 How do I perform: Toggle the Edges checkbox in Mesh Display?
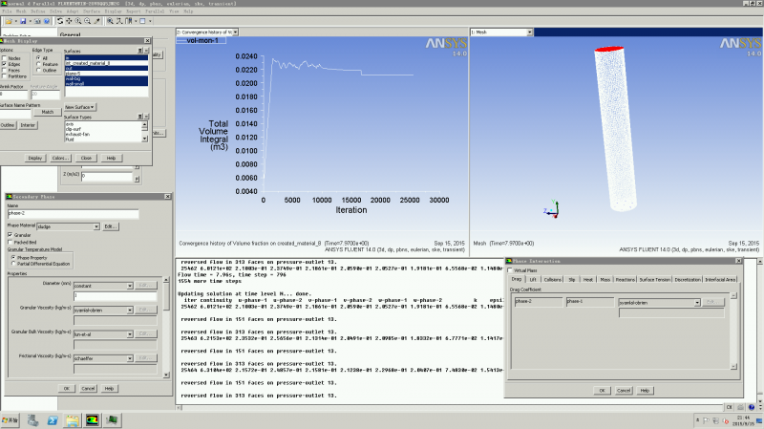tap(4, 64)
